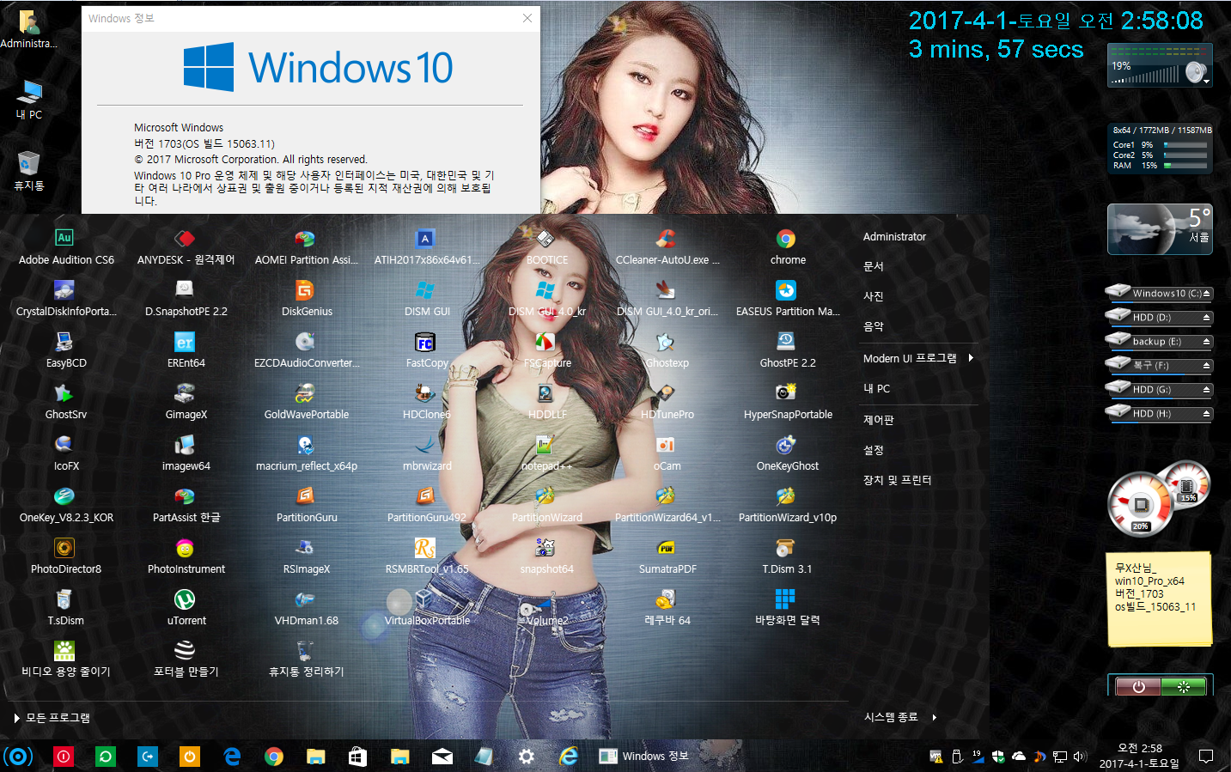
Task: Launch HDClone6
Action: 426,402
